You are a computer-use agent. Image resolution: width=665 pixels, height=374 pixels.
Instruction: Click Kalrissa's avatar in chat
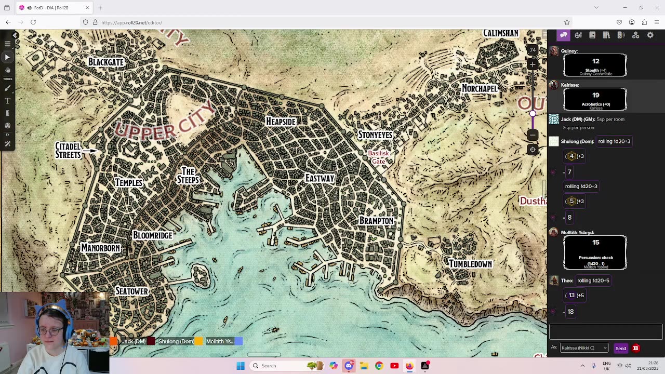coord(554,86)
